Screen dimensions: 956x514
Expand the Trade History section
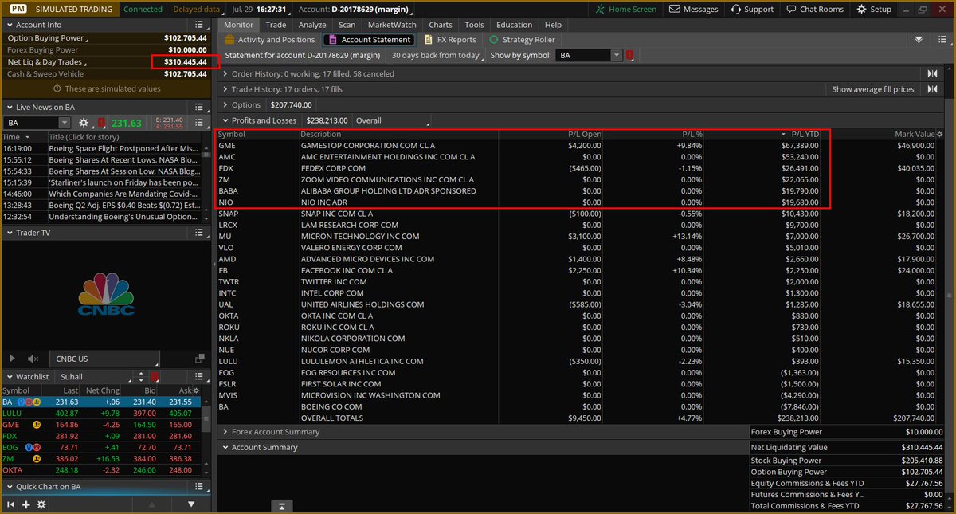(225, 89)
